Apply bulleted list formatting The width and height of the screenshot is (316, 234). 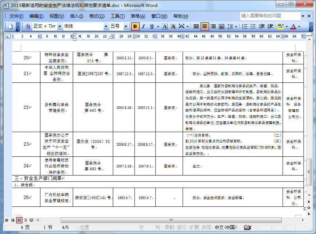(253, 26)
